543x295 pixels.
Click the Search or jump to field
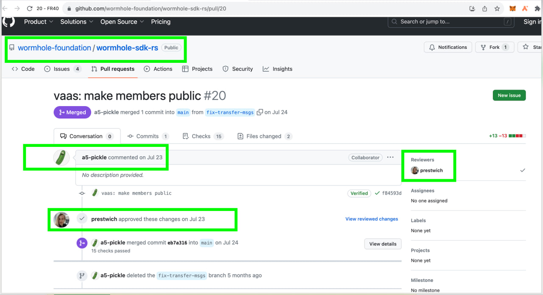pos(451,22)
